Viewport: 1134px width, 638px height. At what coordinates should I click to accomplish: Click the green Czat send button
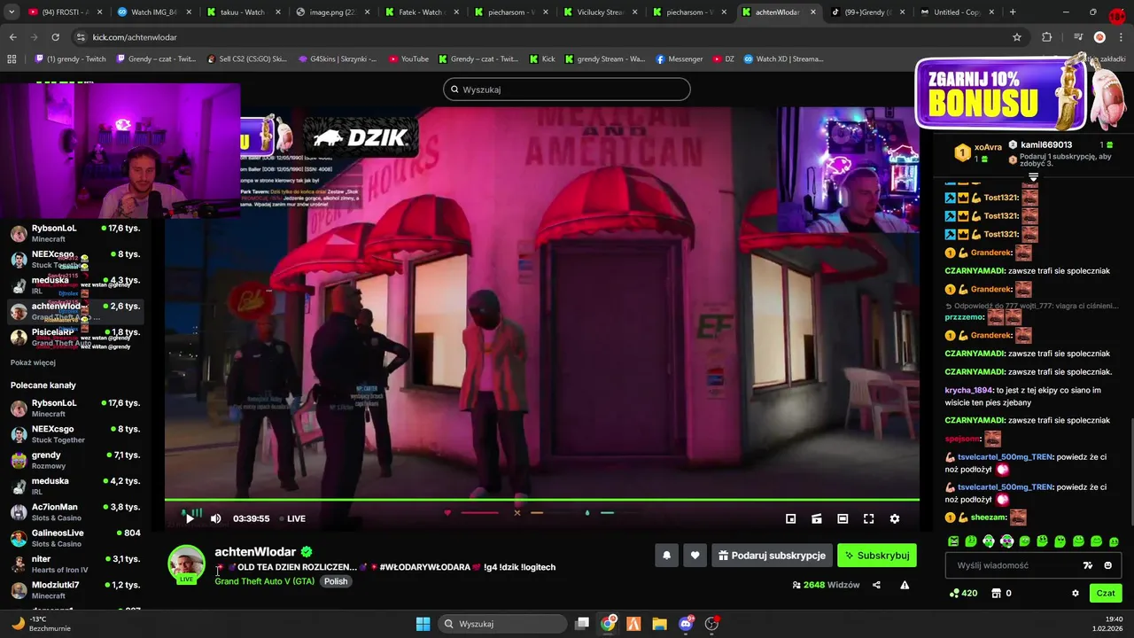[1106, 593]
